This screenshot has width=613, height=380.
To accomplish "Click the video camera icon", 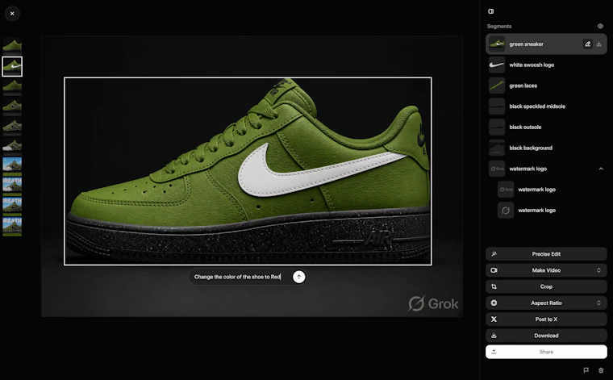I will point(494,270).
